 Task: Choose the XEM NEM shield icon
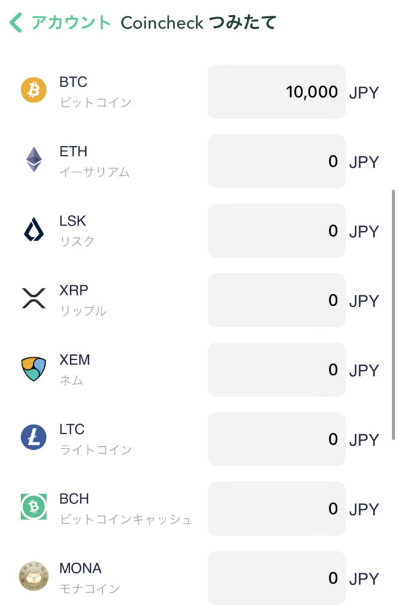(34, 368)
